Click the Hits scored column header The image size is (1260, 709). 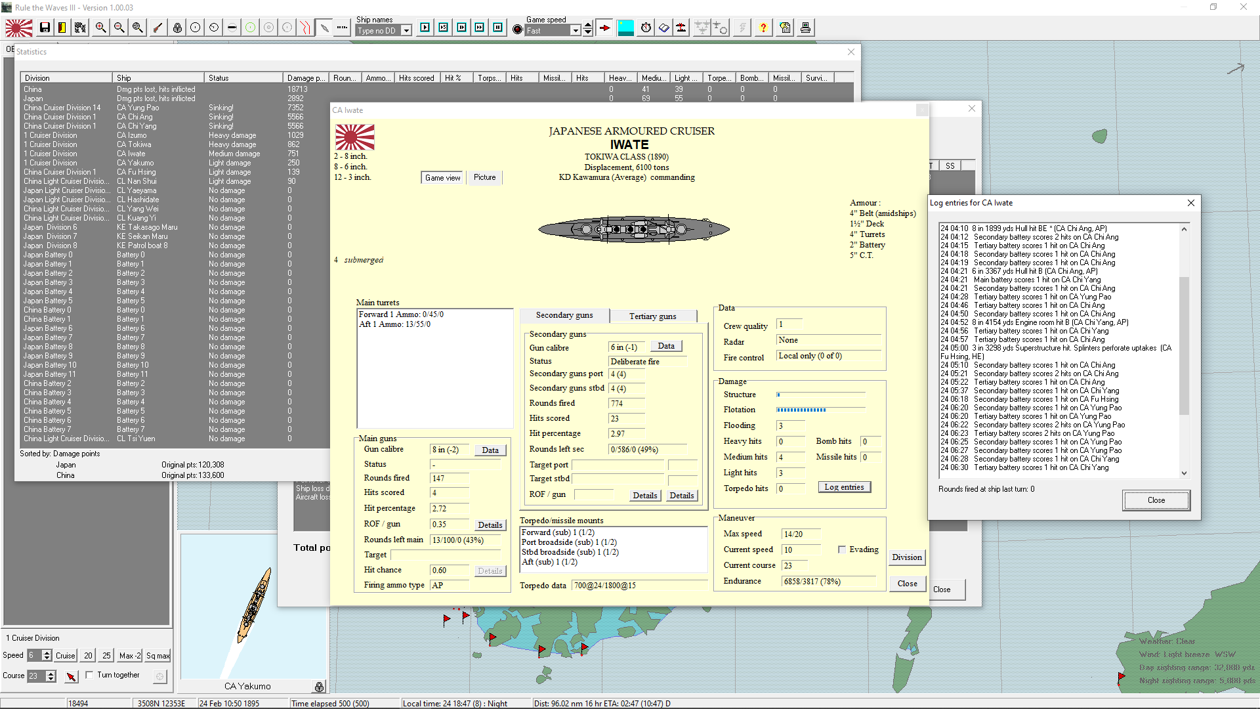click(x=417, y=77)
